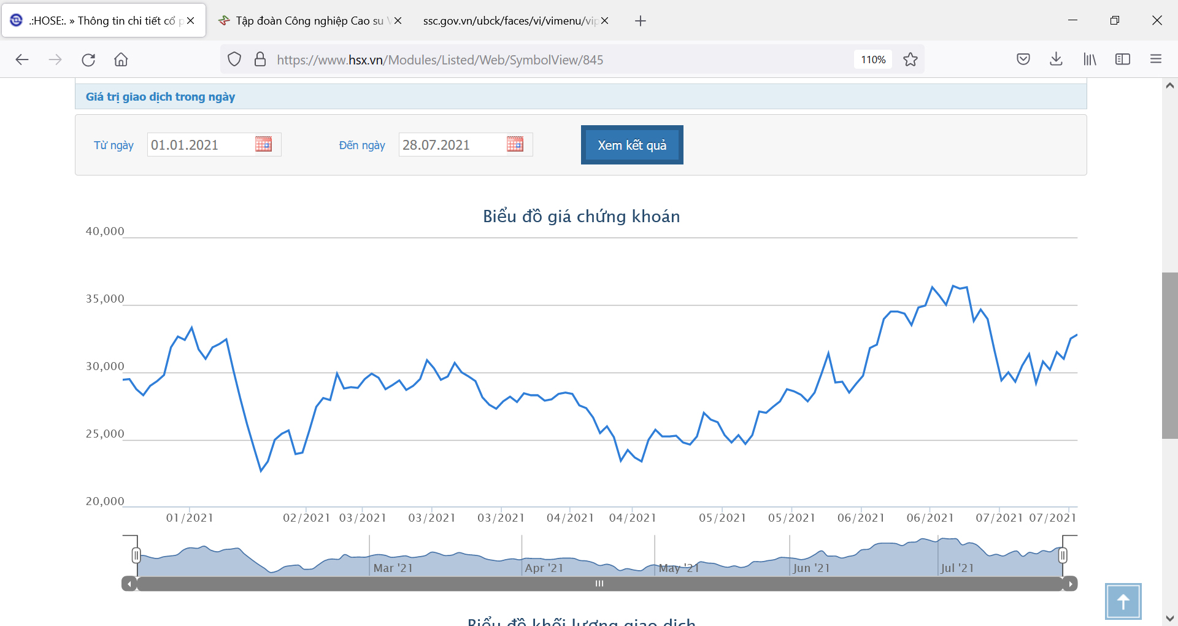Open the 'Từ ngày' calendar picker icon
Screen dimensions: 1178x626
(x=263, y=144)
